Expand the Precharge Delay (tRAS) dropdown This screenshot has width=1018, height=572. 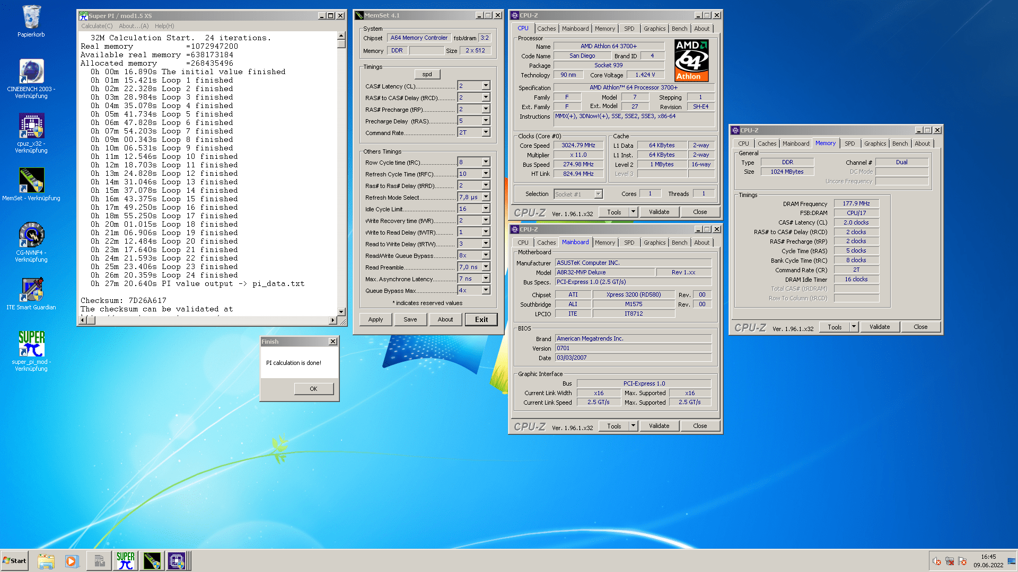click(486, 121)
